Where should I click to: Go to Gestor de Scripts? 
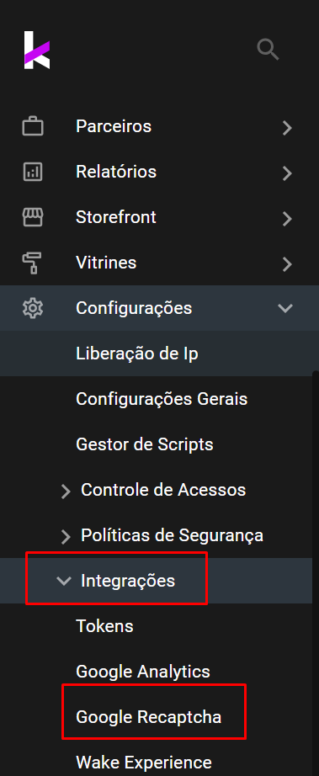[145, 444]
